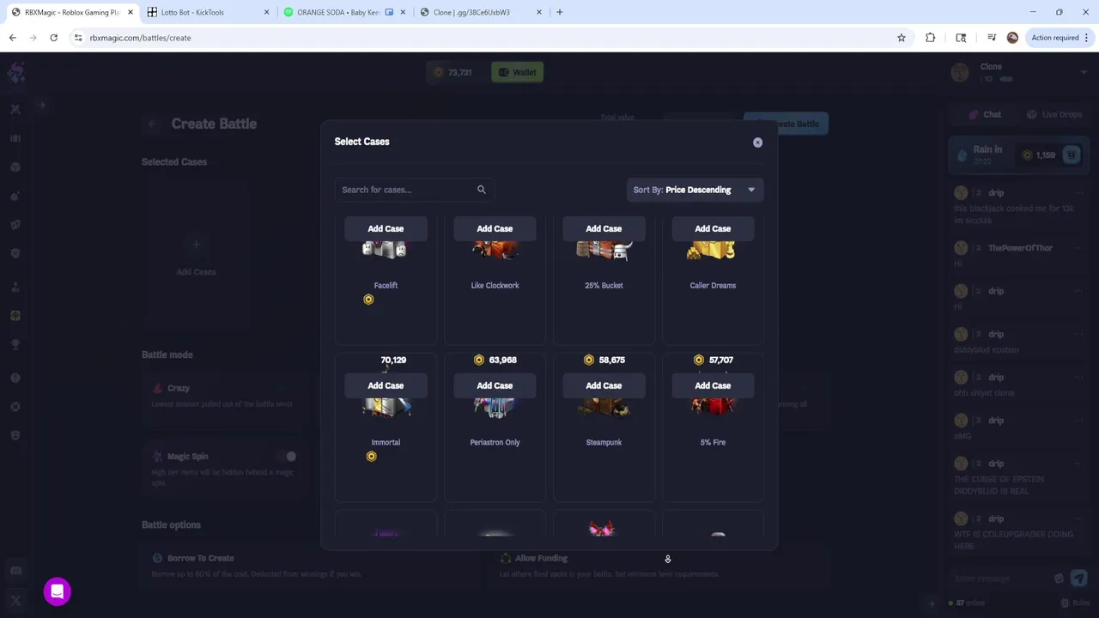Click the Caller Dreams case name
This screenshot has height=618, width=1099.
(713, 285)
